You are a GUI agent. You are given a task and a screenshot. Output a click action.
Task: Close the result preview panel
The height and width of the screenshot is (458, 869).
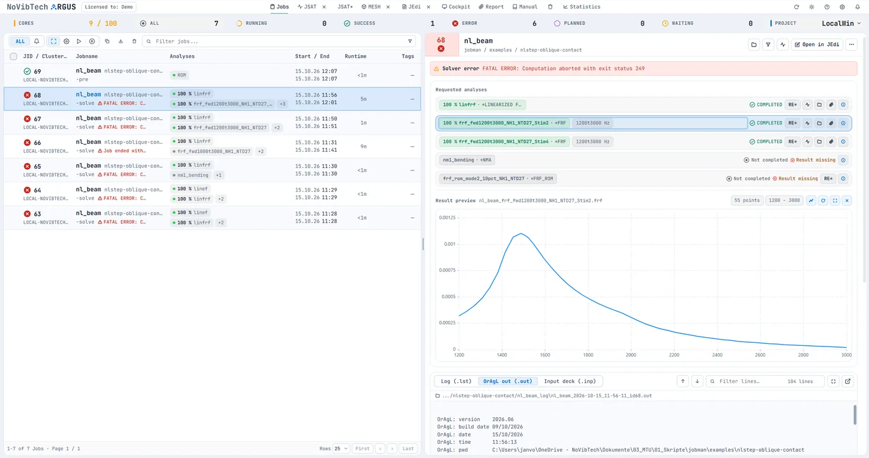coord(847,201)
